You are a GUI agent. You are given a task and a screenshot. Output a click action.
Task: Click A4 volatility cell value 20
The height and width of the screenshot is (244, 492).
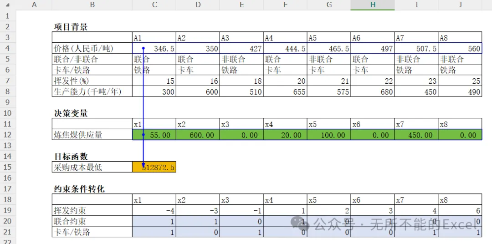pyautogui.click(x=285, y=81)
